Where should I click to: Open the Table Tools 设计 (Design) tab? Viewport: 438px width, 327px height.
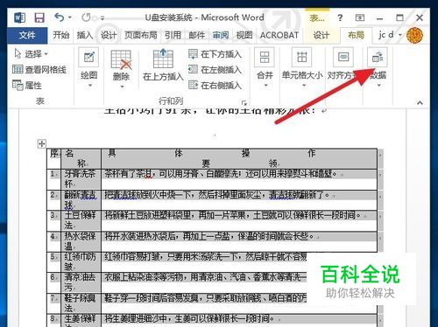pyautogui.click(x=321, y=35)
